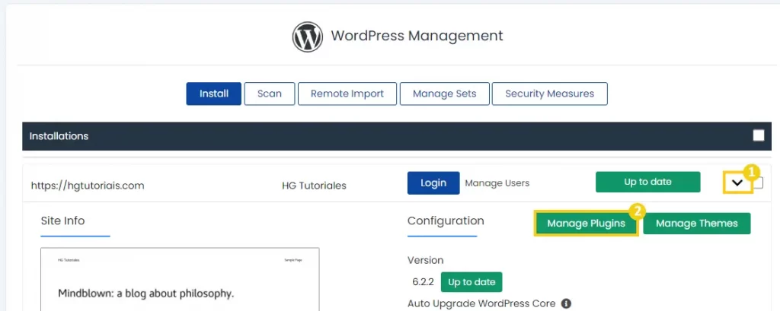Click the Installations header label
This screenshot has width=780, height=311.
[x=59, y=136]
